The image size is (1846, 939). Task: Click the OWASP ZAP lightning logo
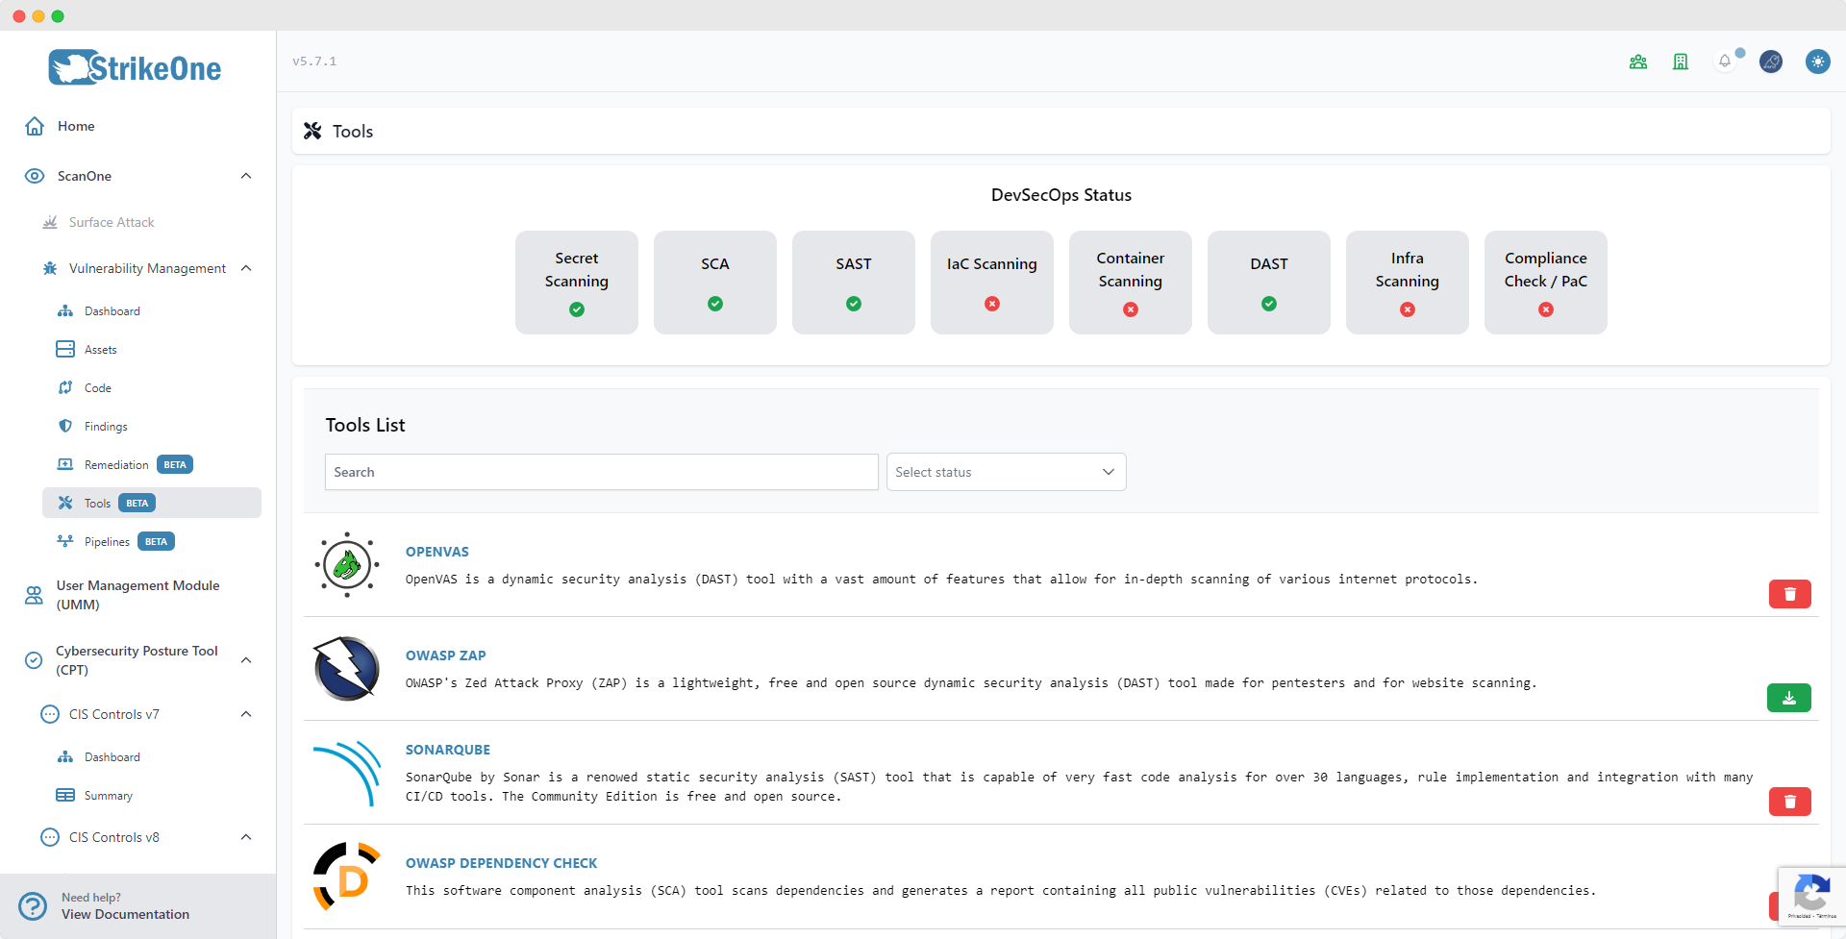click(x=346, y=668)
